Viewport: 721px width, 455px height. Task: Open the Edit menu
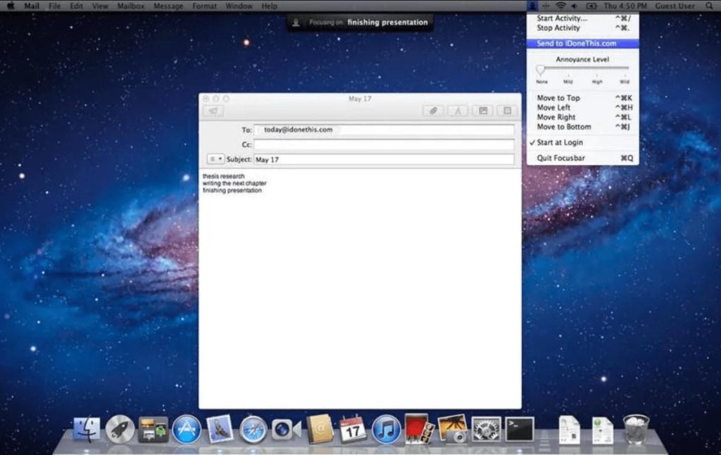point(76,6)
